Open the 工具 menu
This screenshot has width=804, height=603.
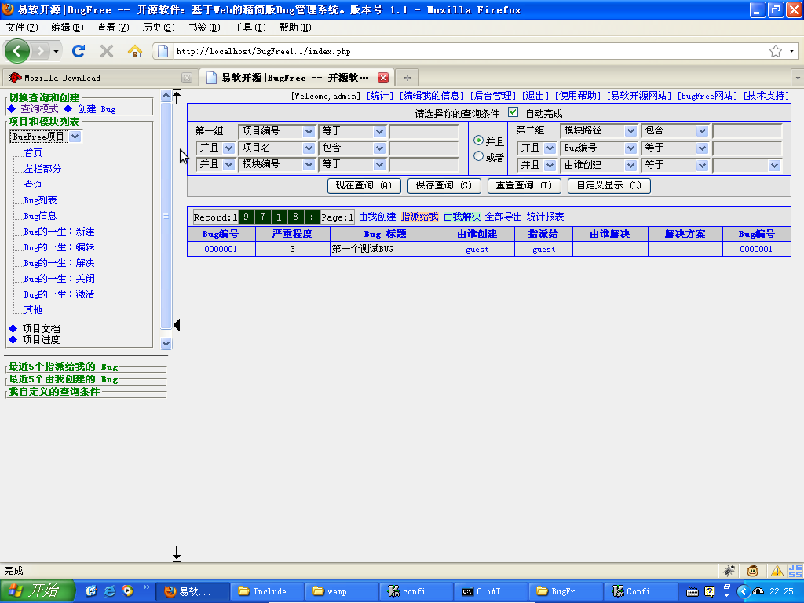point(250,27)
